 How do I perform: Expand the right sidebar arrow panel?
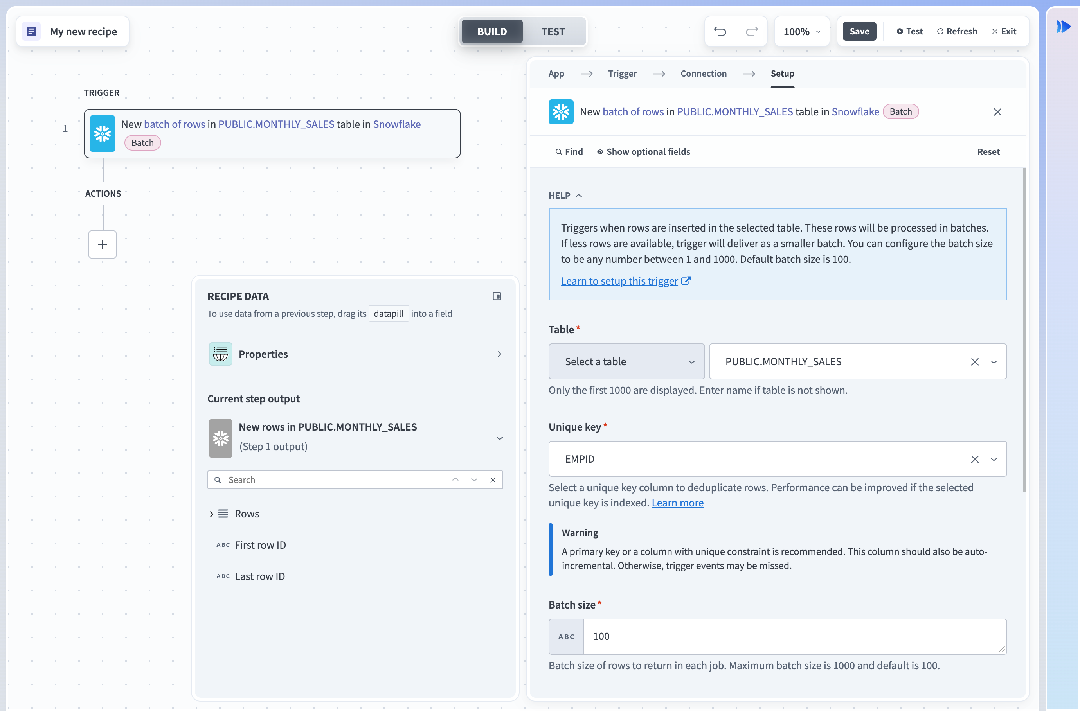pyautogui.click(x=1063, y=26)
